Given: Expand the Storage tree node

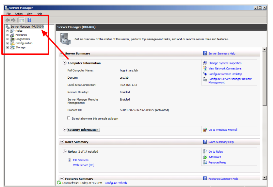Looking at the screenshot, I should coord(8,47).
